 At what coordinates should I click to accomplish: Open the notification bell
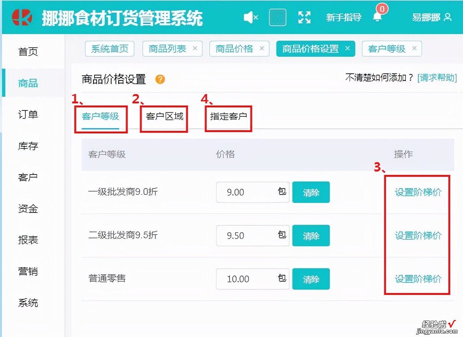coord(378,16)
